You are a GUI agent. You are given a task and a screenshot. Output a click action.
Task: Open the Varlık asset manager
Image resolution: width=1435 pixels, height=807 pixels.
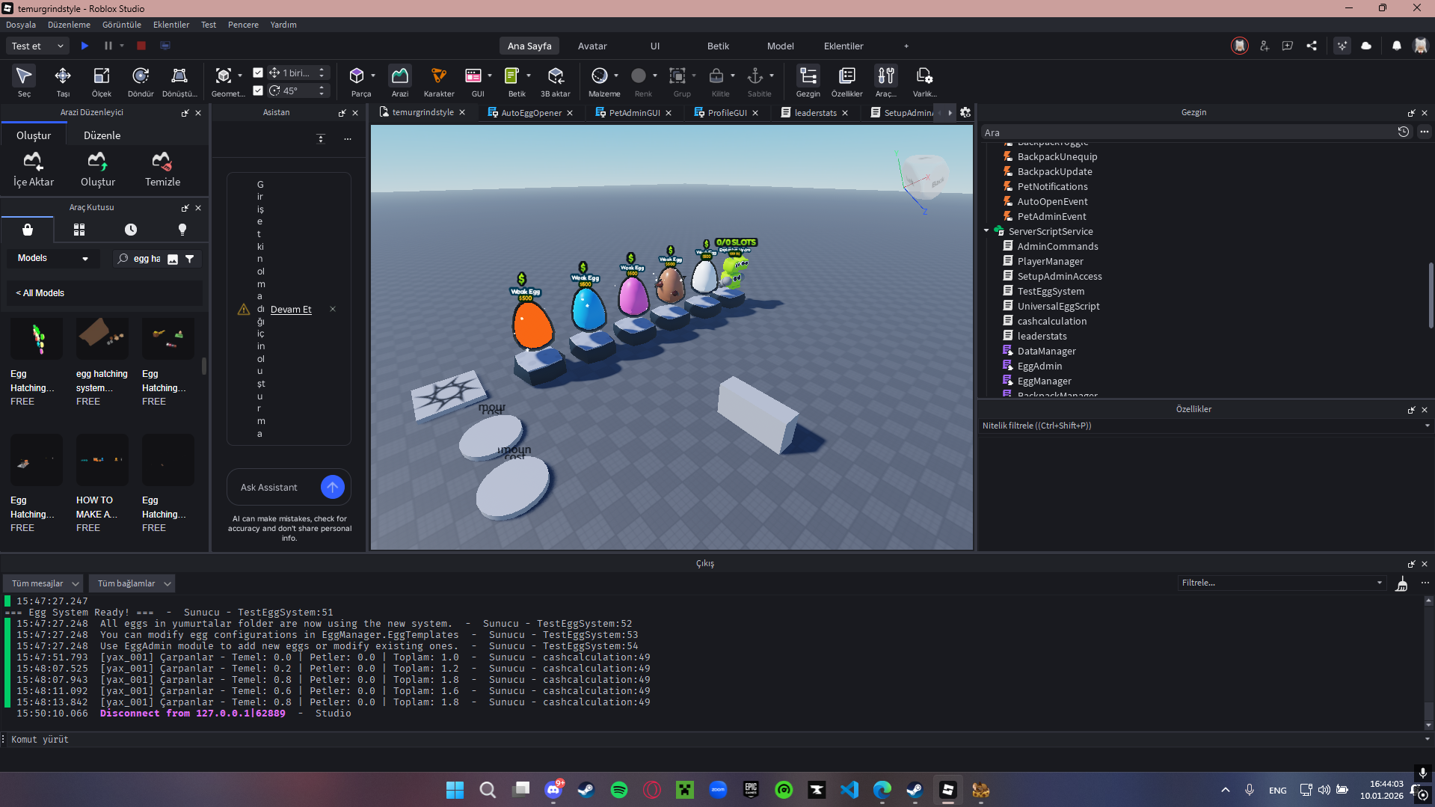(x=924, y=81)
